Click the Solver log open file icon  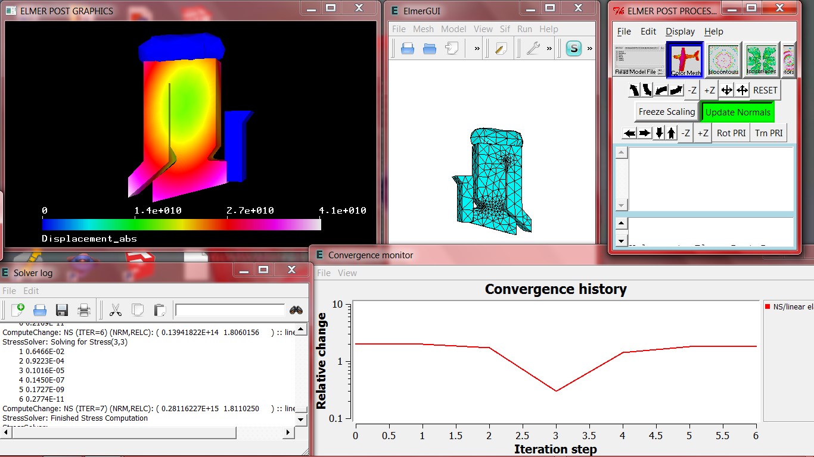tap(40, 309)
